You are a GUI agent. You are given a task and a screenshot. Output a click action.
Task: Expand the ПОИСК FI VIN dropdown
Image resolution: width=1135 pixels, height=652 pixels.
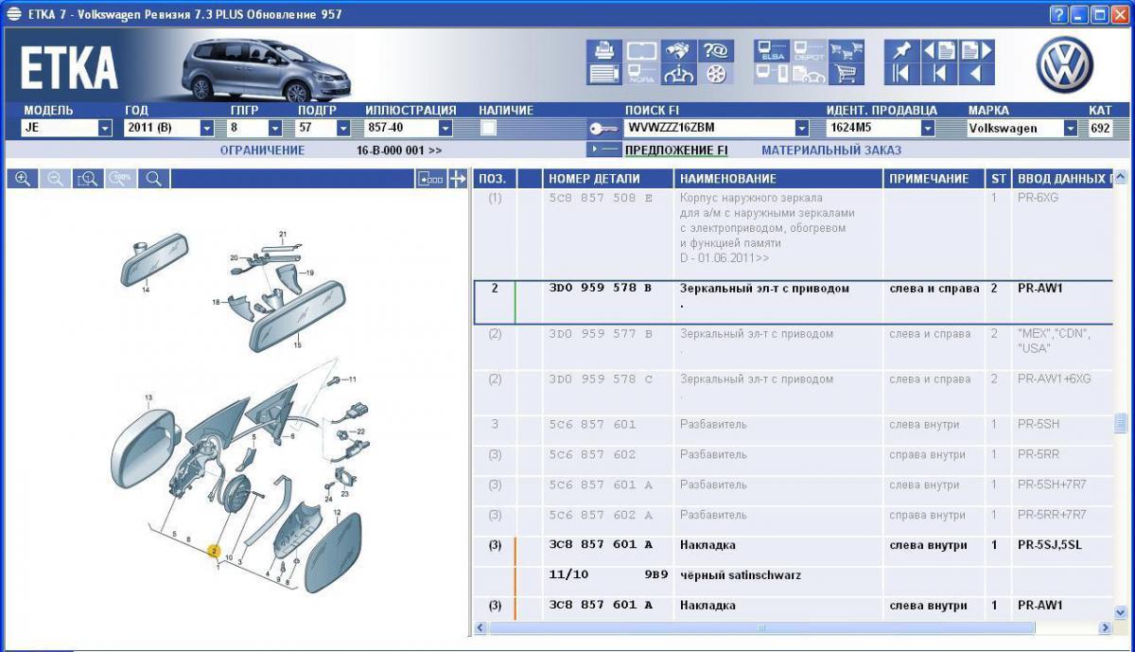(802, 129)
